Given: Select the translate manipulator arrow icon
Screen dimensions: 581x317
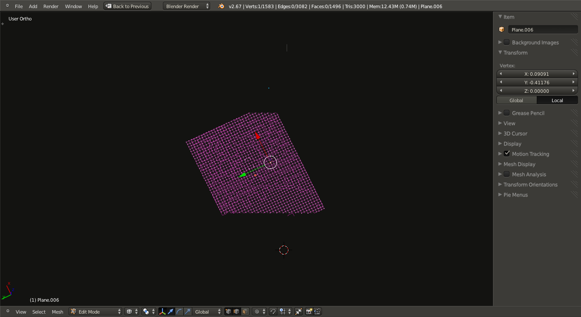Looking at the screenshot, I should click(171, 311).
